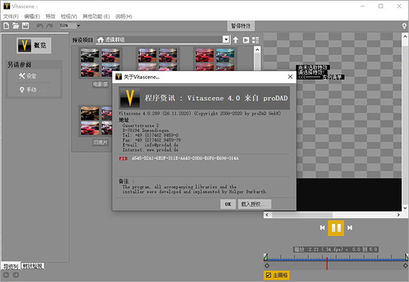Click the up arrow next to preset dropdown
Viewport: 409px width, 282px height.
coord(236,40)
